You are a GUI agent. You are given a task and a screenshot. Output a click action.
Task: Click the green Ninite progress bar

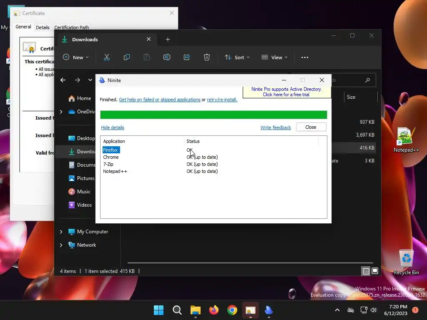point(213,115)
